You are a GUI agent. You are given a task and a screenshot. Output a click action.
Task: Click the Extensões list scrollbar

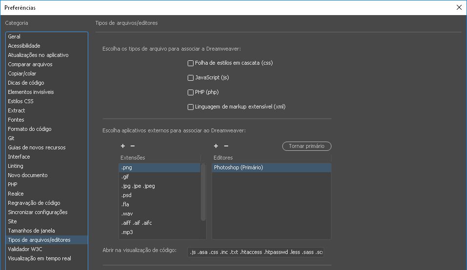click(x=203, y=192)
